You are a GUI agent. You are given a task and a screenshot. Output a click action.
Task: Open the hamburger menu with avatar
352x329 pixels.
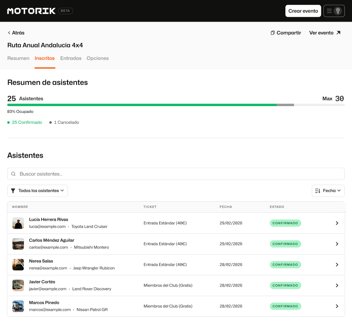pos(334,11)
